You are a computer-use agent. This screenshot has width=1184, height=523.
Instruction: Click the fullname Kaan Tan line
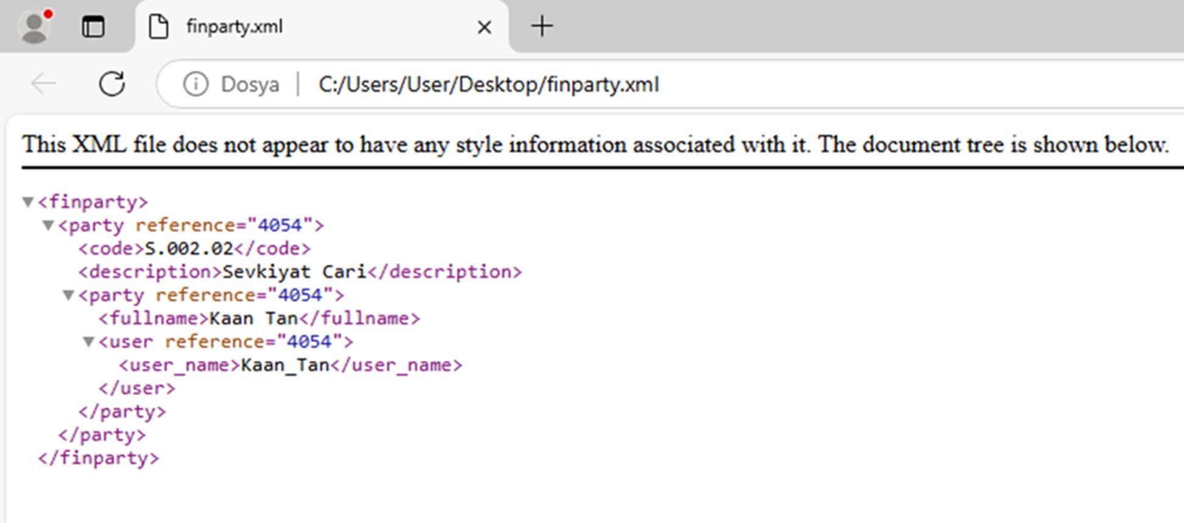point(259,318)
